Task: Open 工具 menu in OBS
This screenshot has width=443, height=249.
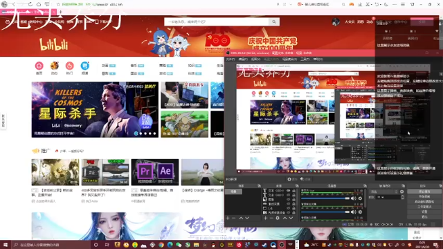Action: pos(305,59)
